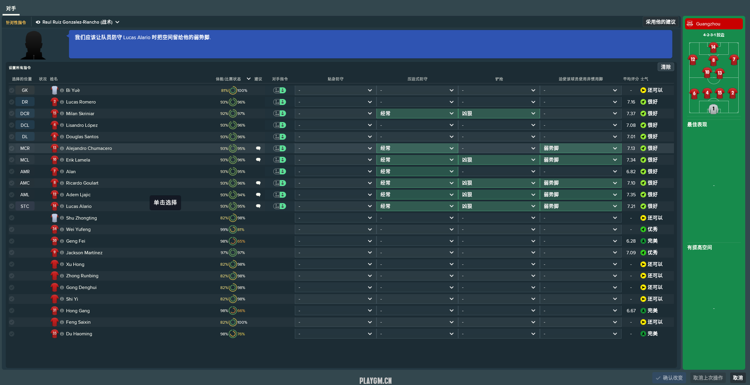Select the DCR position box
This screenshot has height=385, width=750.
click(x=25, y=114)
